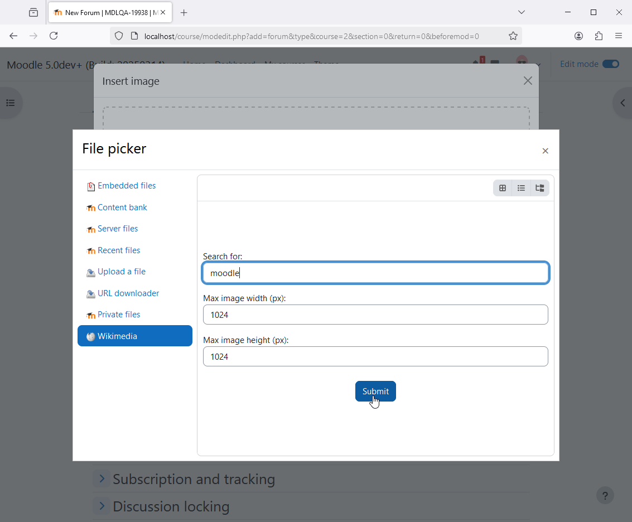Open notifications bell icon
The image size is (632, 522).
click(476, 62)
